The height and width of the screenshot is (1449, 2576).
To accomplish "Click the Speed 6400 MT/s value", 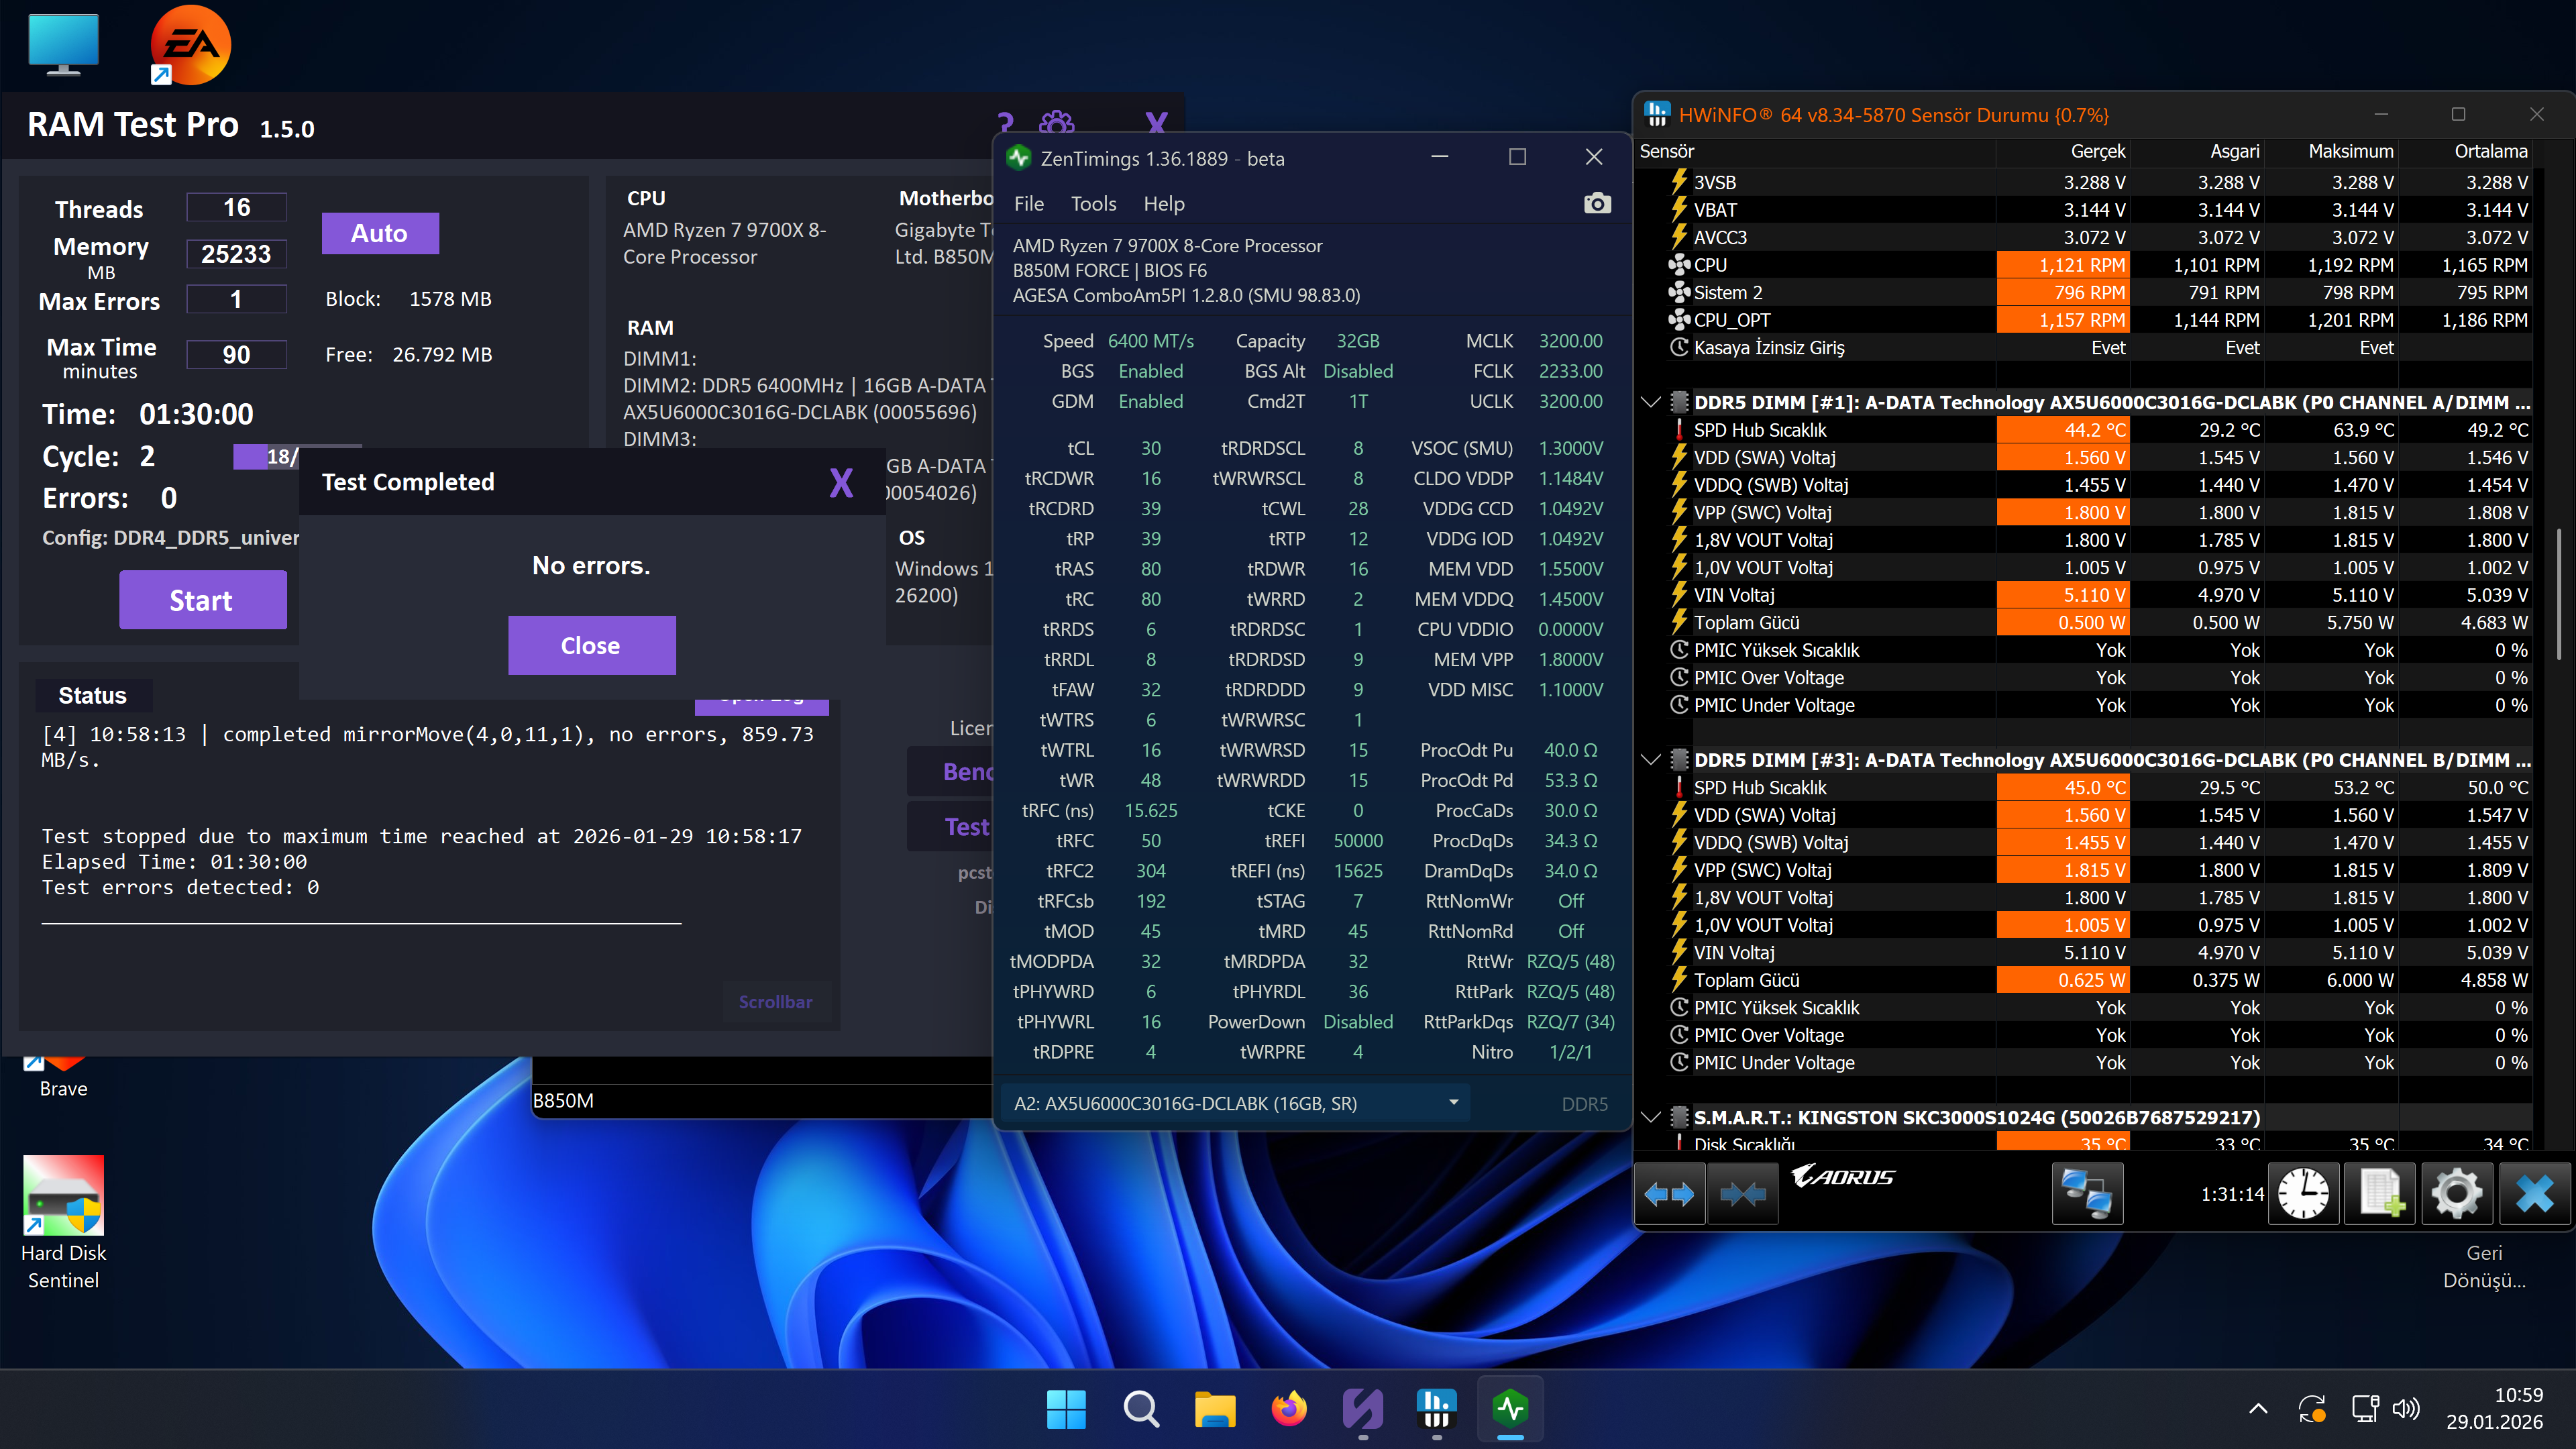I will tap(1151, 341).
